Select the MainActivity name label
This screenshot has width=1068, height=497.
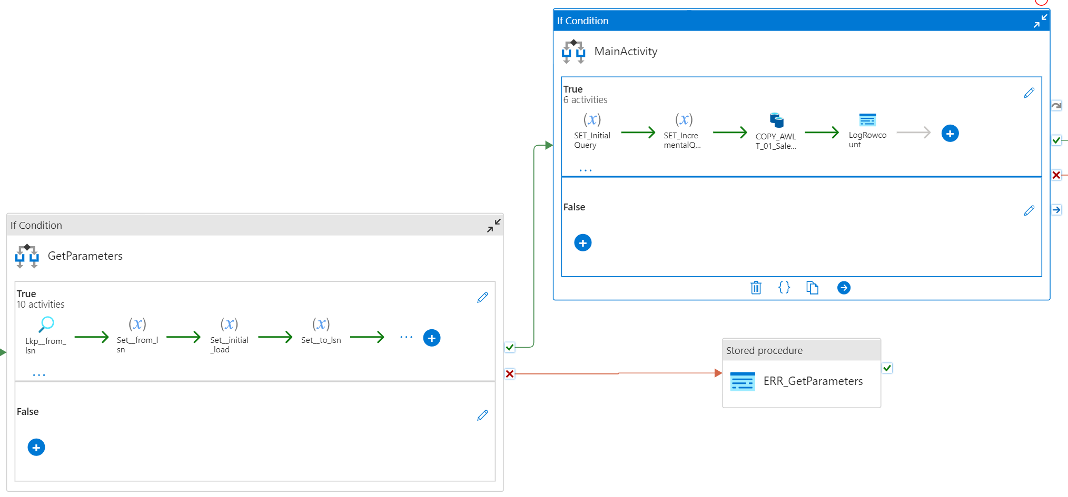coord(626,52)
